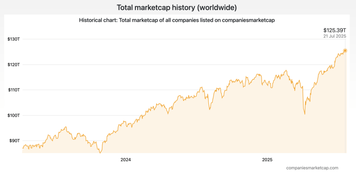This screenshot has height=176, width=356.
Task: Click the lowest dip just before 2024
Action: point(100,152)
